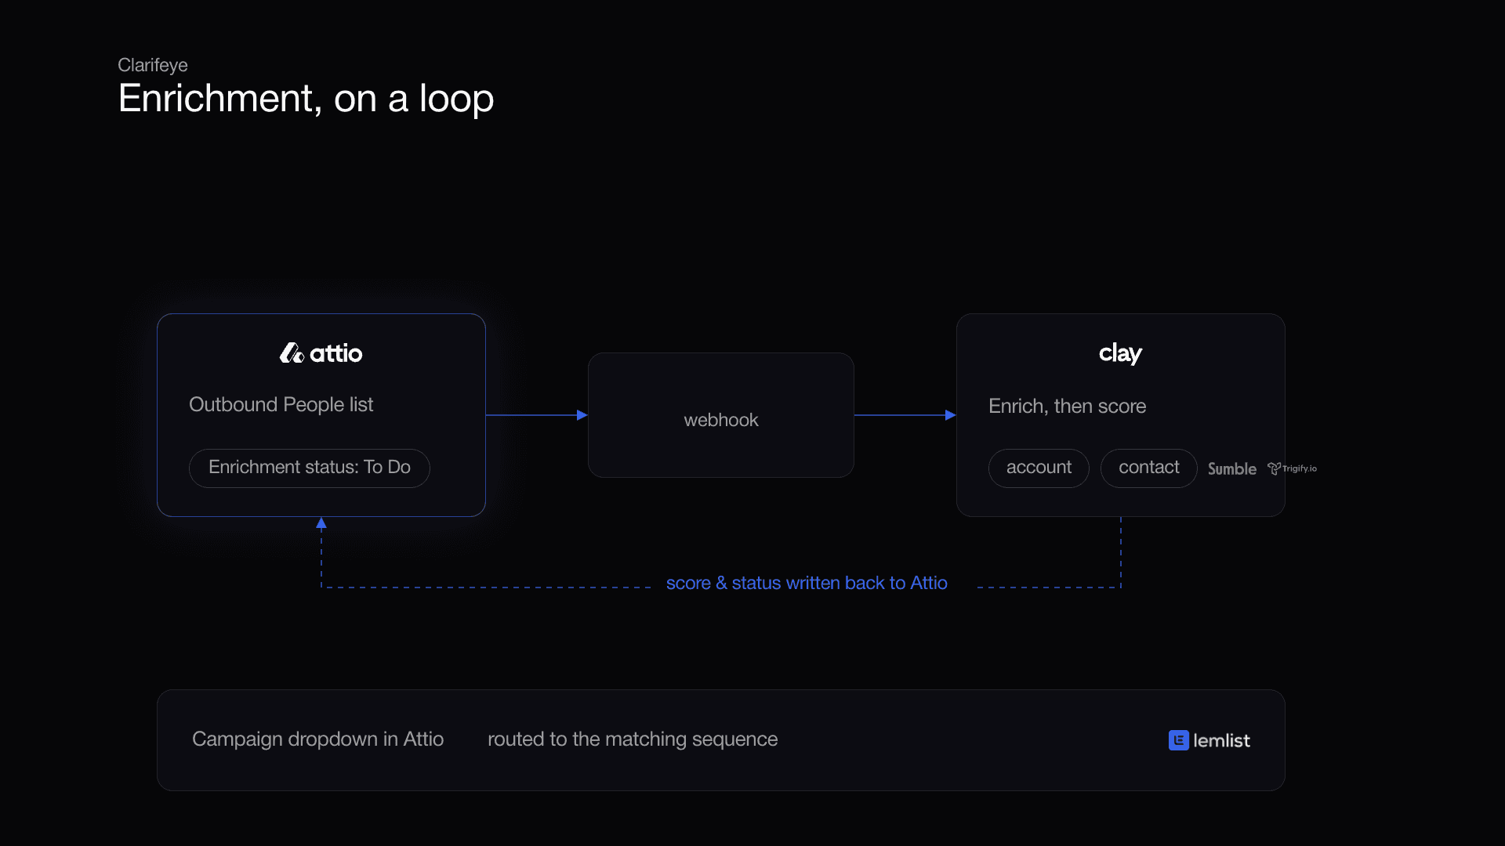This screenshot has width=1505, height=846.
Task: Click the Clay logo
Action: (1120, 353)
